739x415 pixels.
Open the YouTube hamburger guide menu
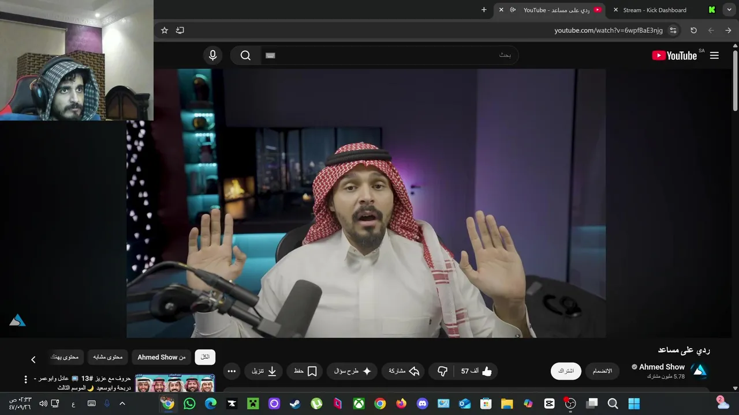click(714, 55)
